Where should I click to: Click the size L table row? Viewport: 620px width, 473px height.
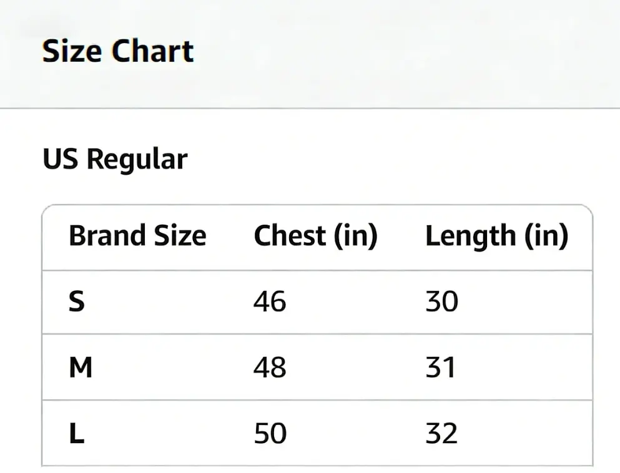coord(350,434)
